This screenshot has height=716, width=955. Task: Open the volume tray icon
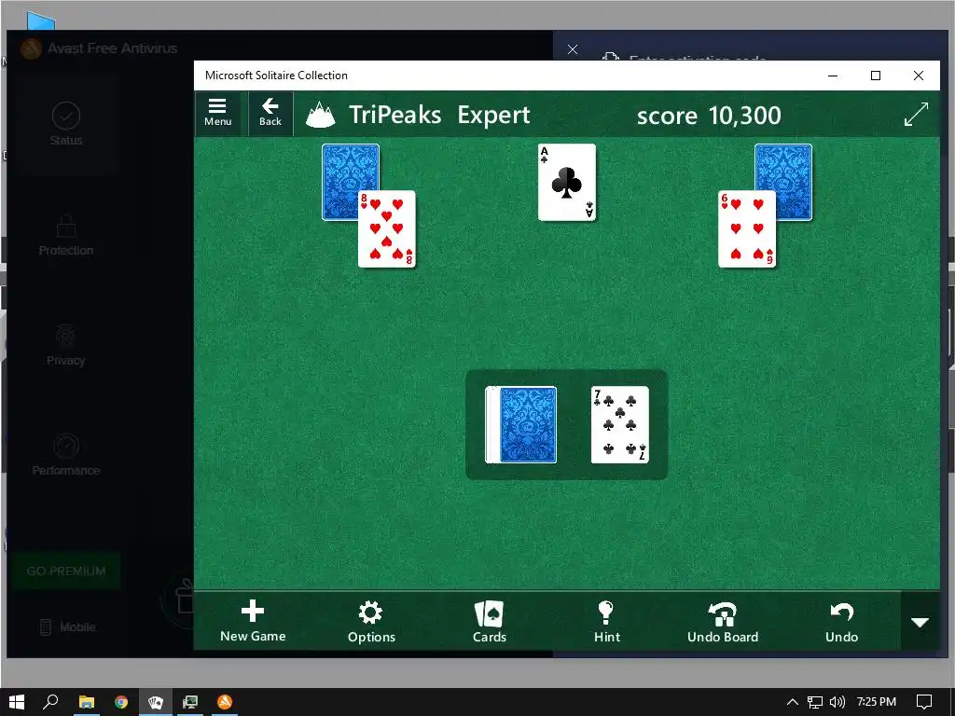(837, 702)
